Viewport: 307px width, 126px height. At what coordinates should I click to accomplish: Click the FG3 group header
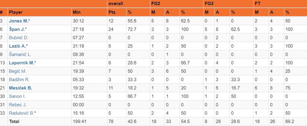click(209, 4)
